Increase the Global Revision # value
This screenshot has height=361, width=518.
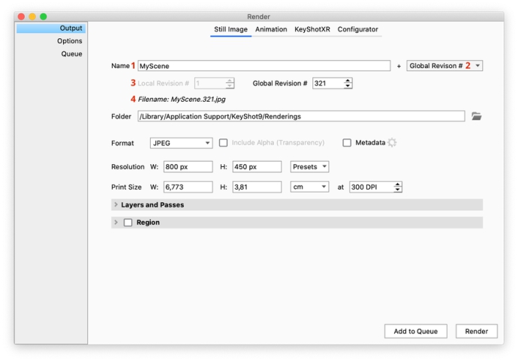pos(348,80)
